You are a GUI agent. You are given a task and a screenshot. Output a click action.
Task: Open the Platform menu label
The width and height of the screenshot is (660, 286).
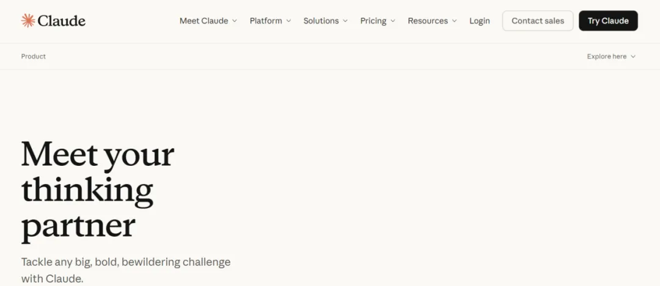(266, 21)
